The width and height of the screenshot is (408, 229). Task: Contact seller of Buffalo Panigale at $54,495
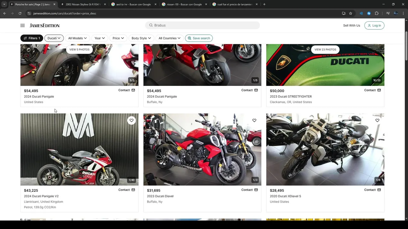pyautogui.click(x=250, y=90)
